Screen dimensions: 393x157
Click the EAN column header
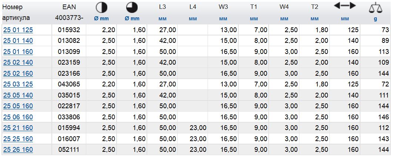click(69, 7)
